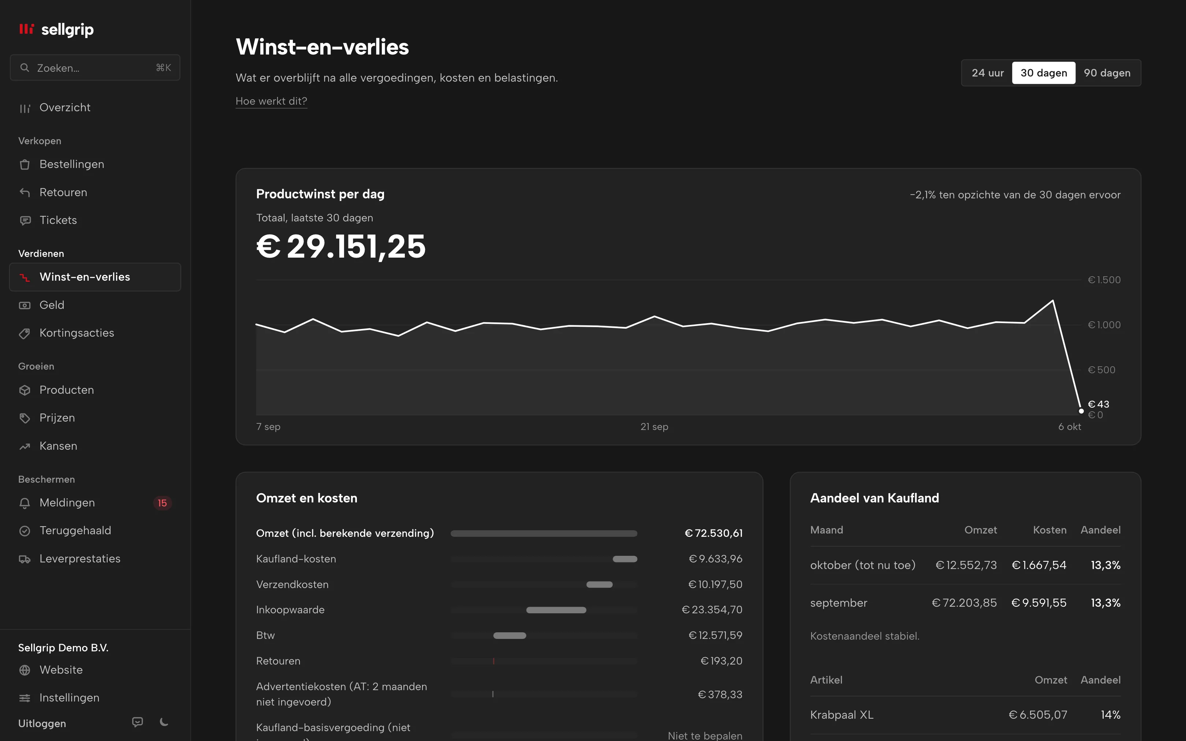
Task: Click the Prijzen price tag icon
Action: [x=25, y=418]
